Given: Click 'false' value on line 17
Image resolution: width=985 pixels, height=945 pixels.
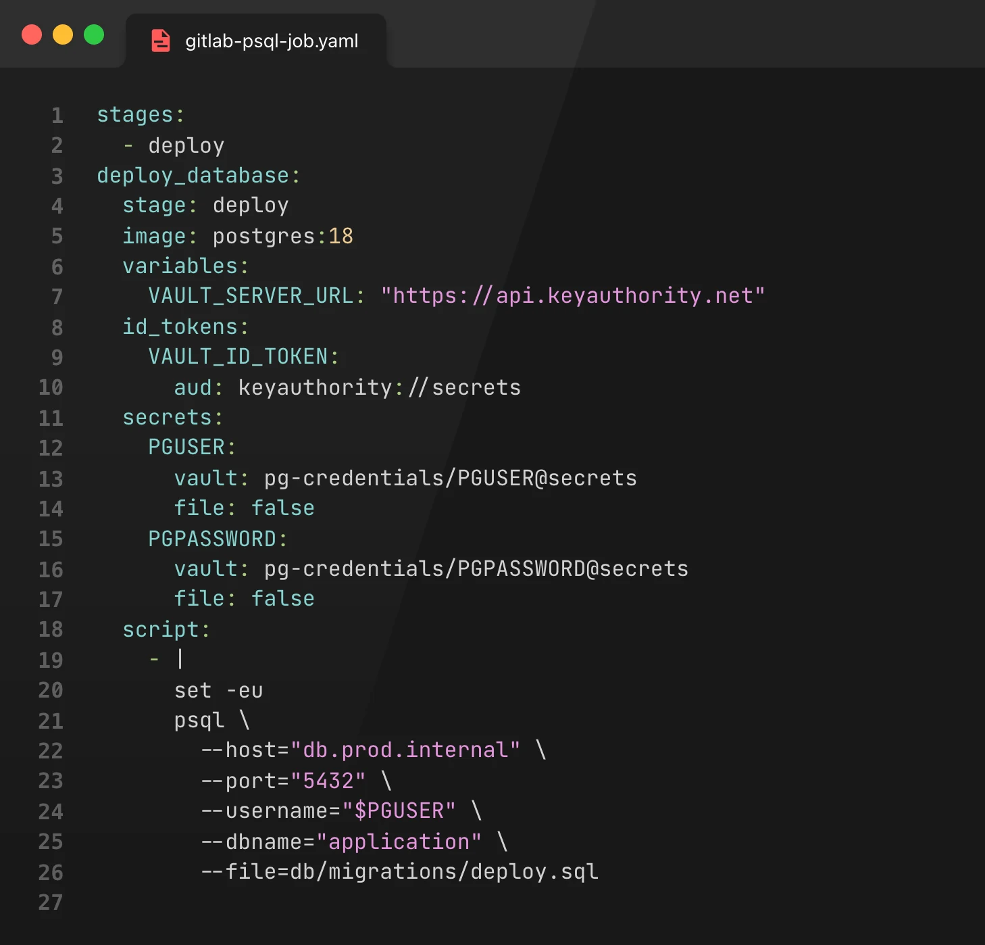Looking at the screenshot, I should click(x=283, y=598).
